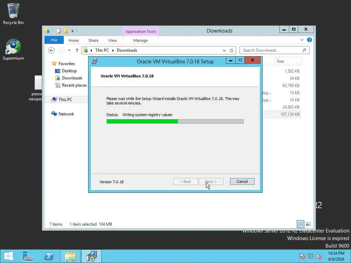
Task: Launch the Supermium desktop shortcut
Action: (x=13, y=49)
